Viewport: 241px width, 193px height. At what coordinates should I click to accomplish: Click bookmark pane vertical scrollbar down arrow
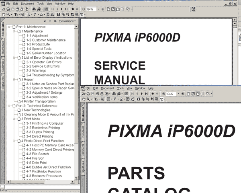[x=76, y=178]
